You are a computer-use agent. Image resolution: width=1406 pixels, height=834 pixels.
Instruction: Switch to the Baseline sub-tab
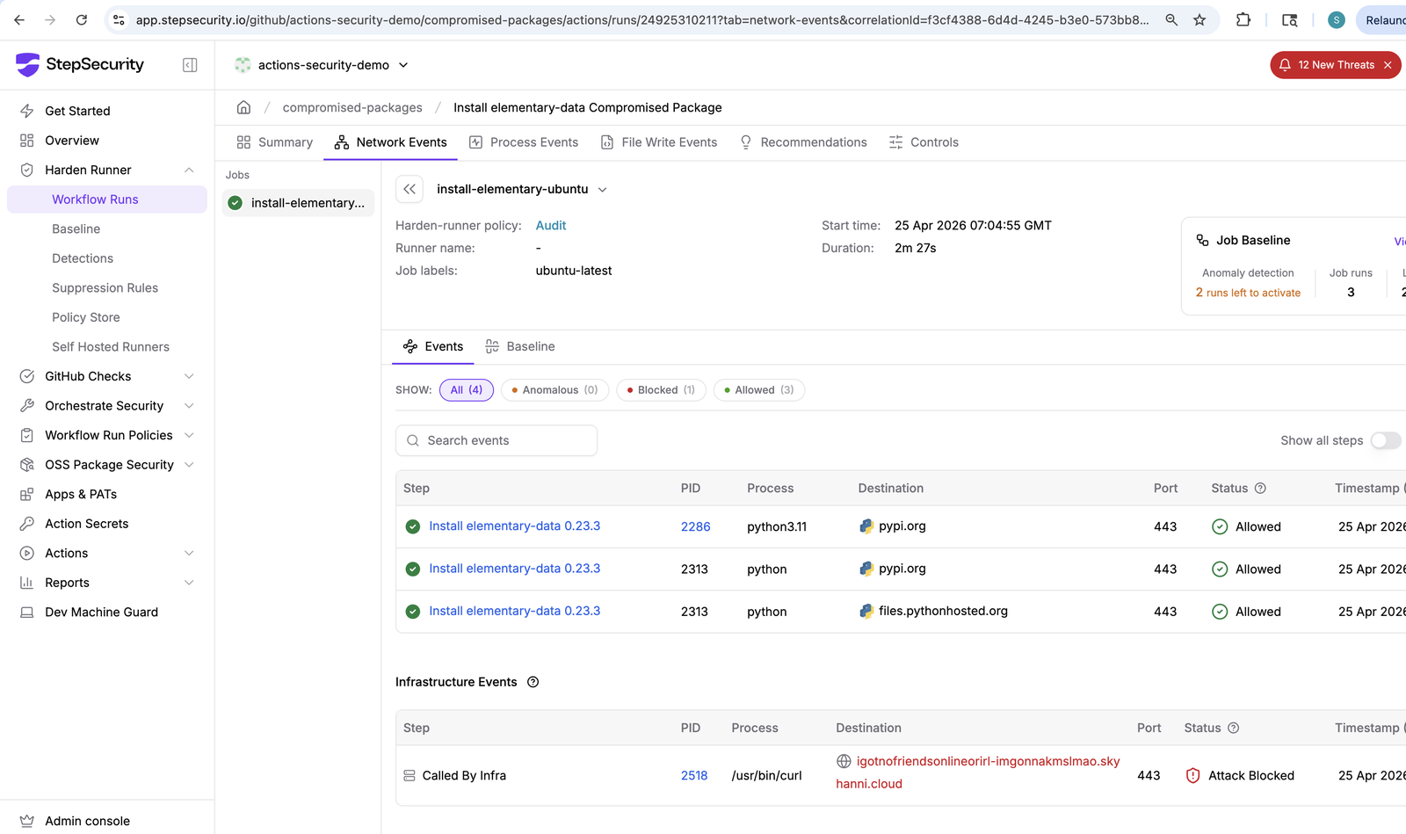coord(520,346)
